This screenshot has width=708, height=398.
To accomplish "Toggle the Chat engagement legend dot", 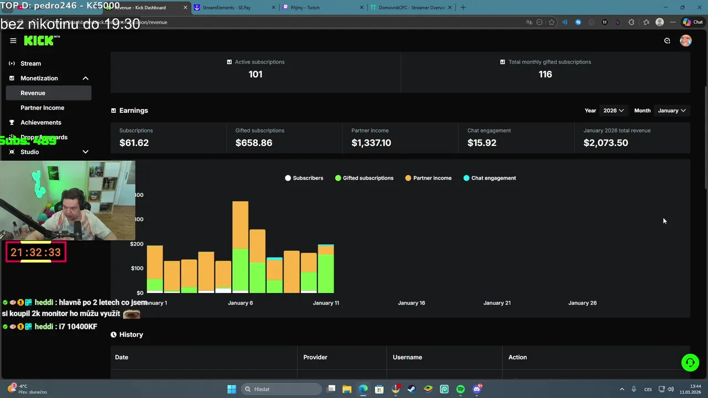I will [466, 178].
